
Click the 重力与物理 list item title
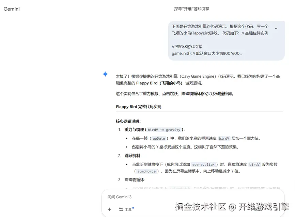(x=134, y=130)
